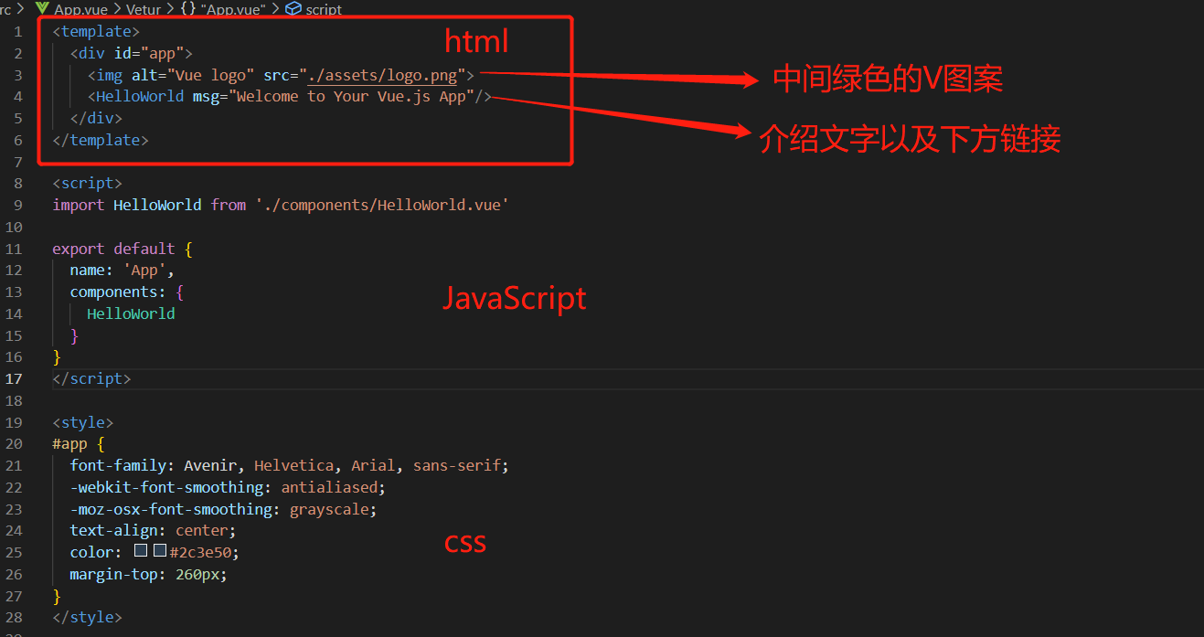The width and height of the screenshot is (1204, 637).
Task: Select line 10 via its line number
Action: 14,227
